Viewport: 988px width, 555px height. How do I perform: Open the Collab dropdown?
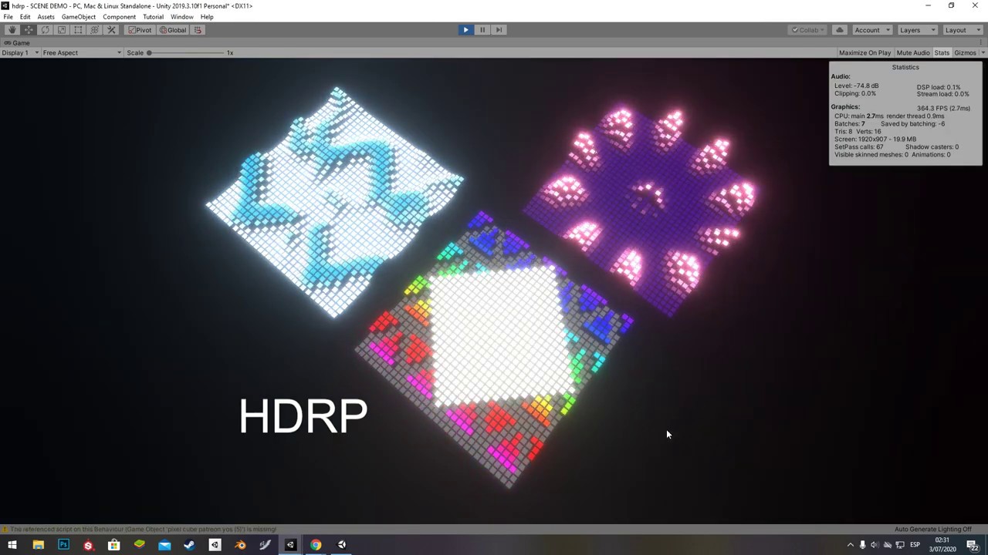point(808,30)
